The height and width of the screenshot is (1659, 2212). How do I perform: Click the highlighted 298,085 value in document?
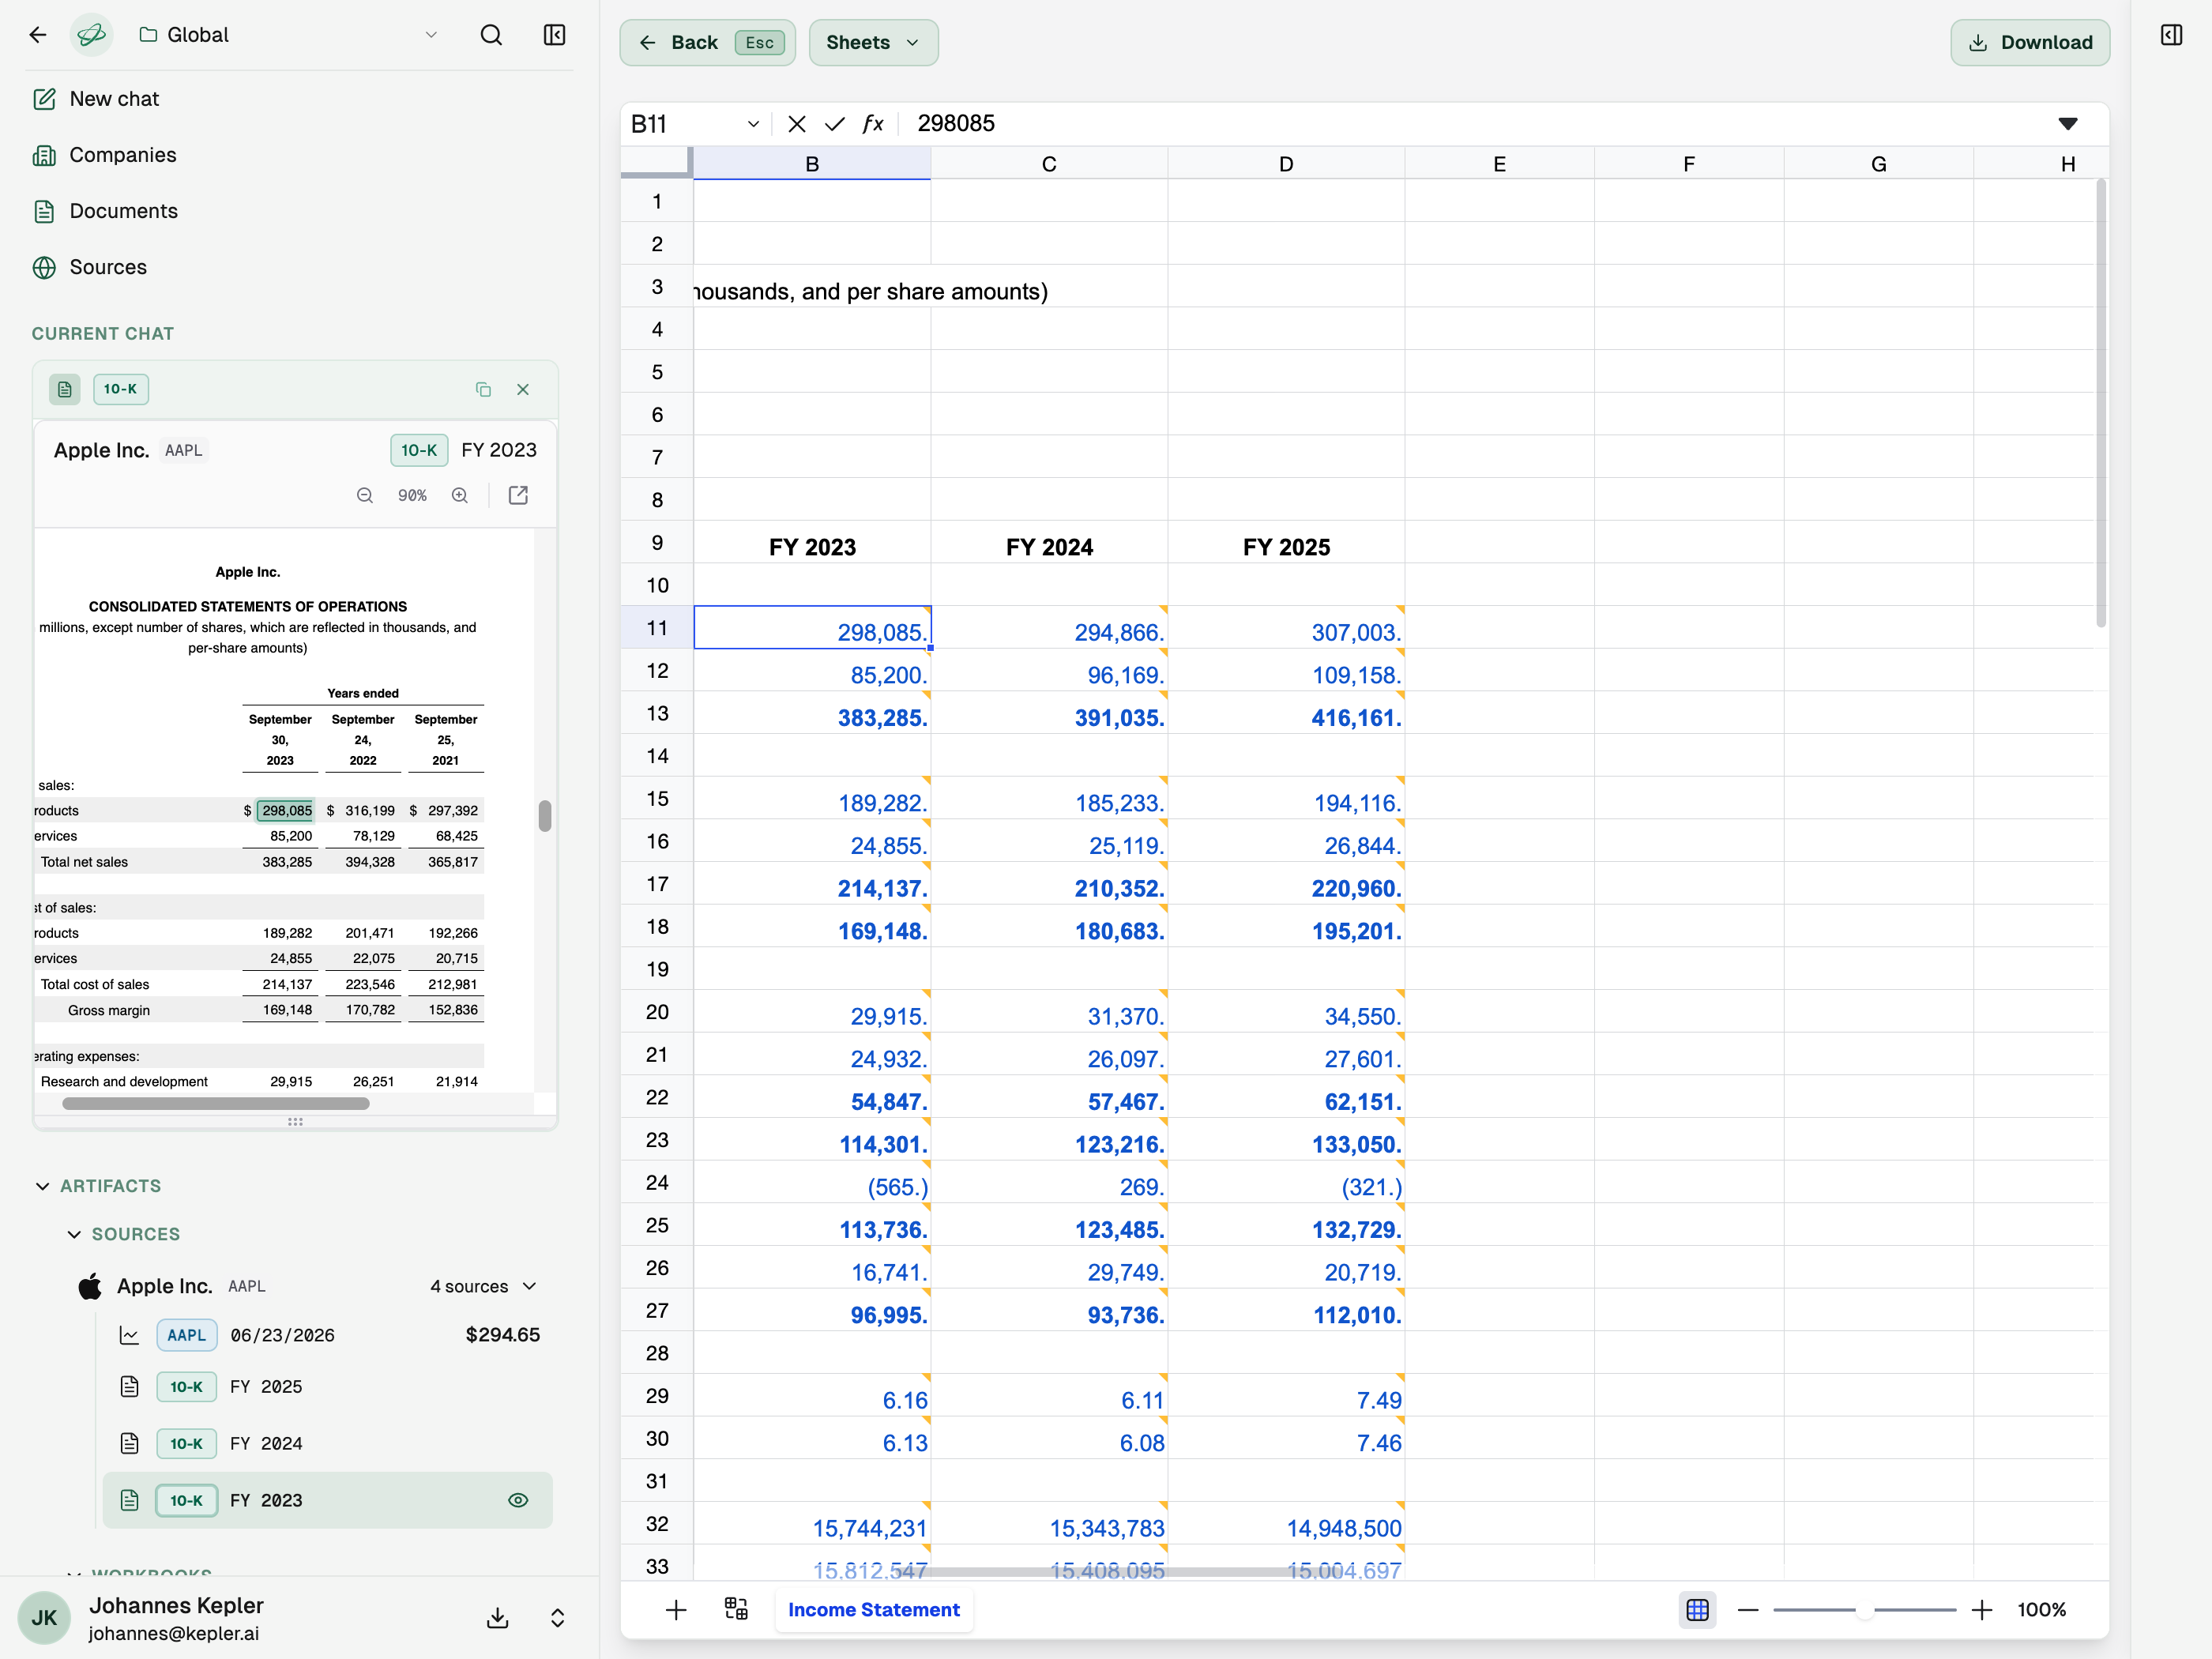point(286,810)
